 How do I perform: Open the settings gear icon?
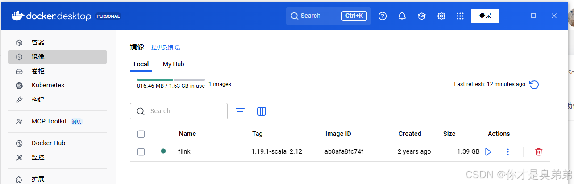(x=441, y=16)
